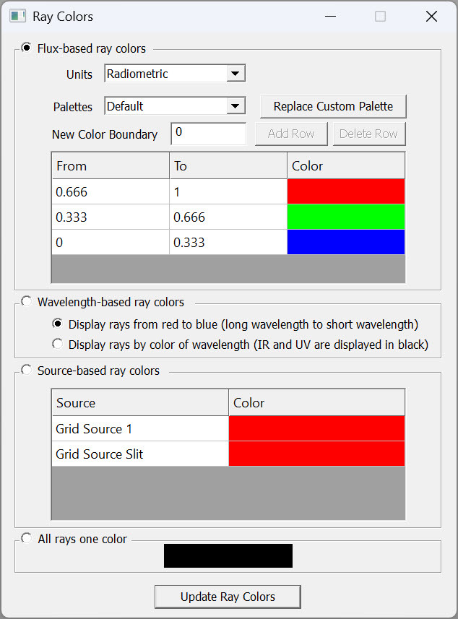Select the From cell with 0.333
This screenshot has height=619, width=458.
coord(111,217)
